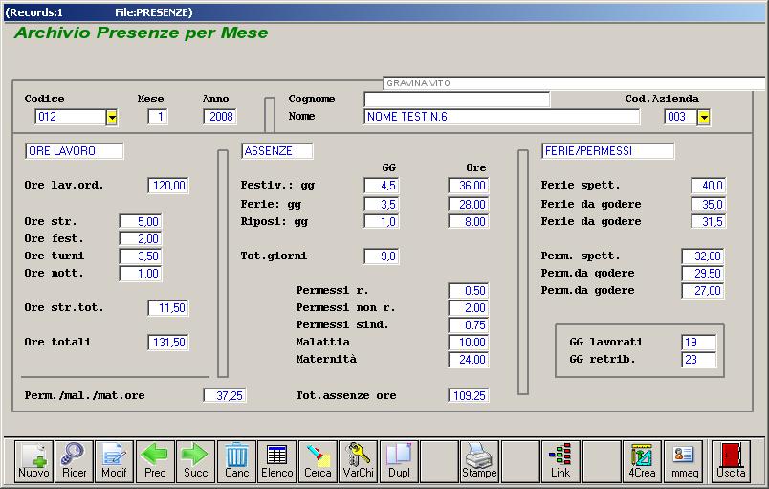Exit via the Uscita red door icon

pyautogui.click(x=731, y=461)
